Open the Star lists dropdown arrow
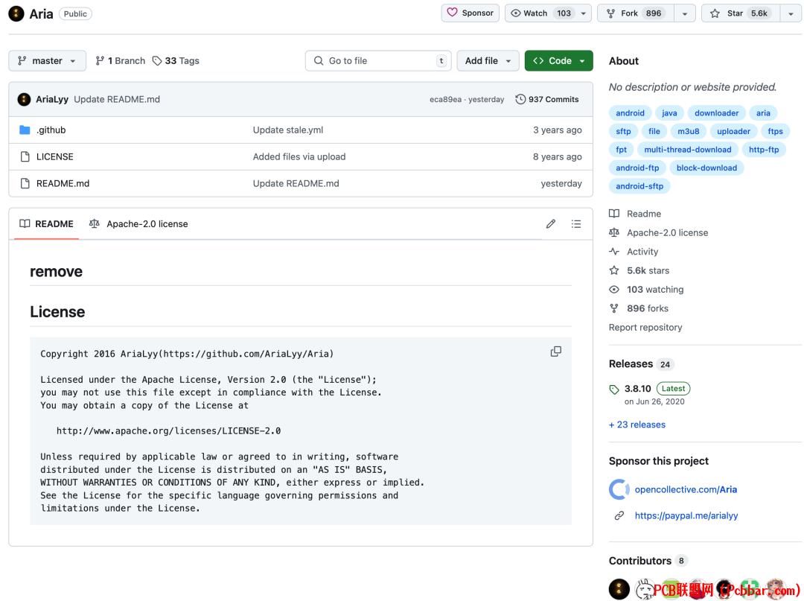This screenshot has width=804, height=601. coord(791,13)
